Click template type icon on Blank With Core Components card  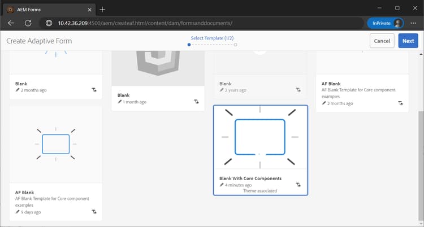(298, 185)
